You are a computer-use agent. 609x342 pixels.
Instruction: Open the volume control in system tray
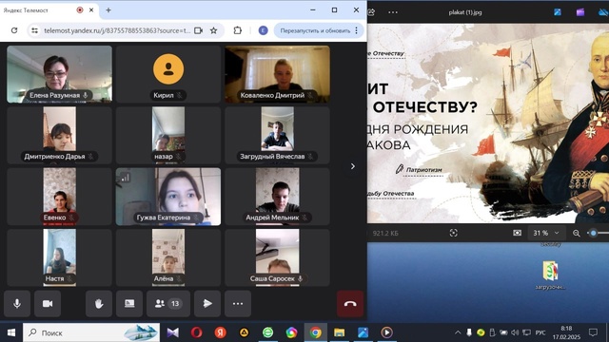click(x=515, y=332)
